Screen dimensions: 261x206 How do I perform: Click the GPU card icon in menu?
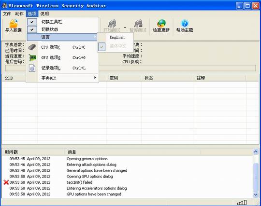[32, 57]
